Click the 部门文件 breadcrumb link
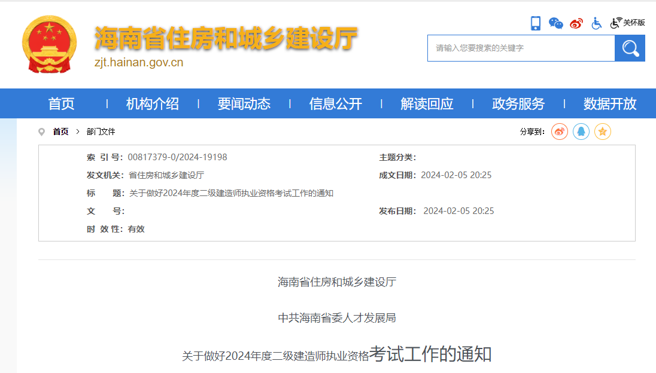The width and height of the screenshot is (656, 373). tap(101, 132)
